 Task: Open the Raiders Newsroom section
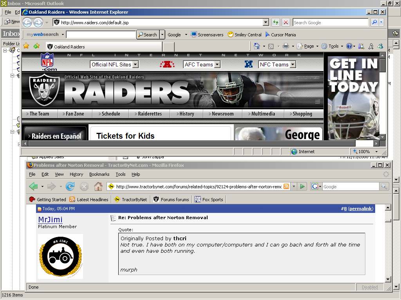point(222,114)
